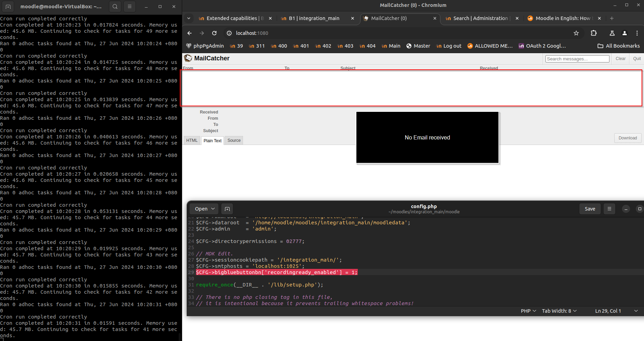
Task: Open the 400 bookmark
Action: pos(279,46)
